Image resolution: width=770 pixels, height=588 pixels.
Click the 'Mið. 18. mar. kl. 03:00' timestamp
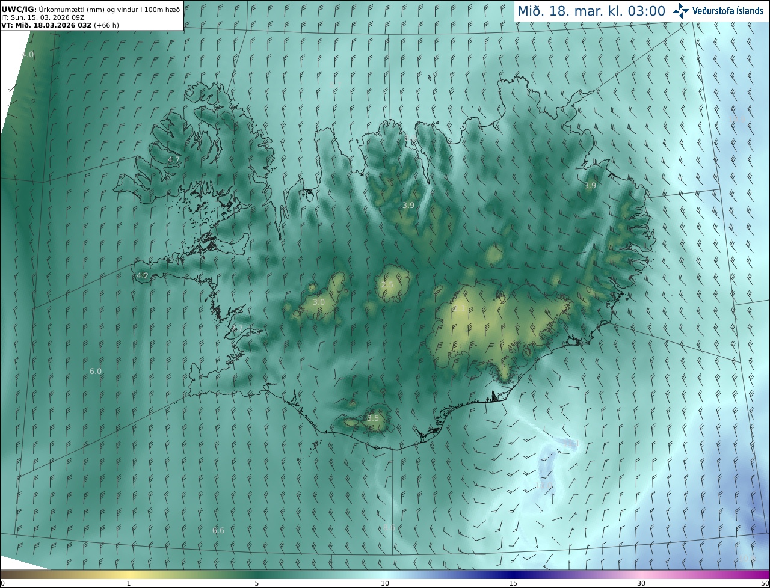coord(591,11)
